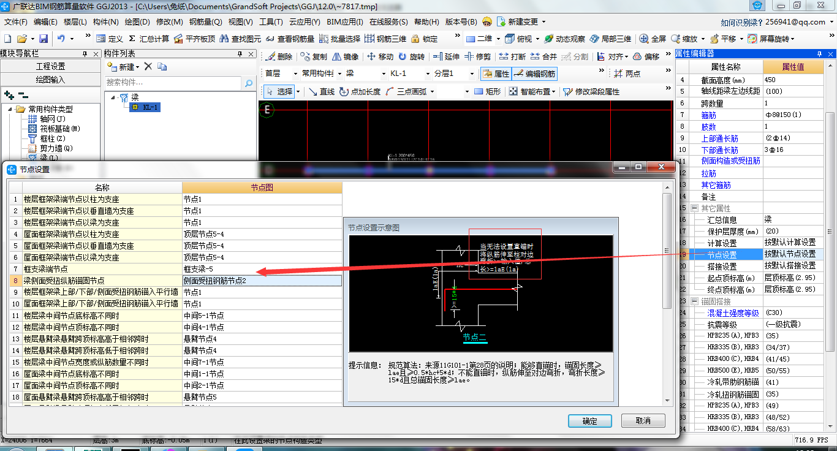Click the save floppy disk icon
The height and width of the screenshot is (451, 837).
click(x=44, y=39)
